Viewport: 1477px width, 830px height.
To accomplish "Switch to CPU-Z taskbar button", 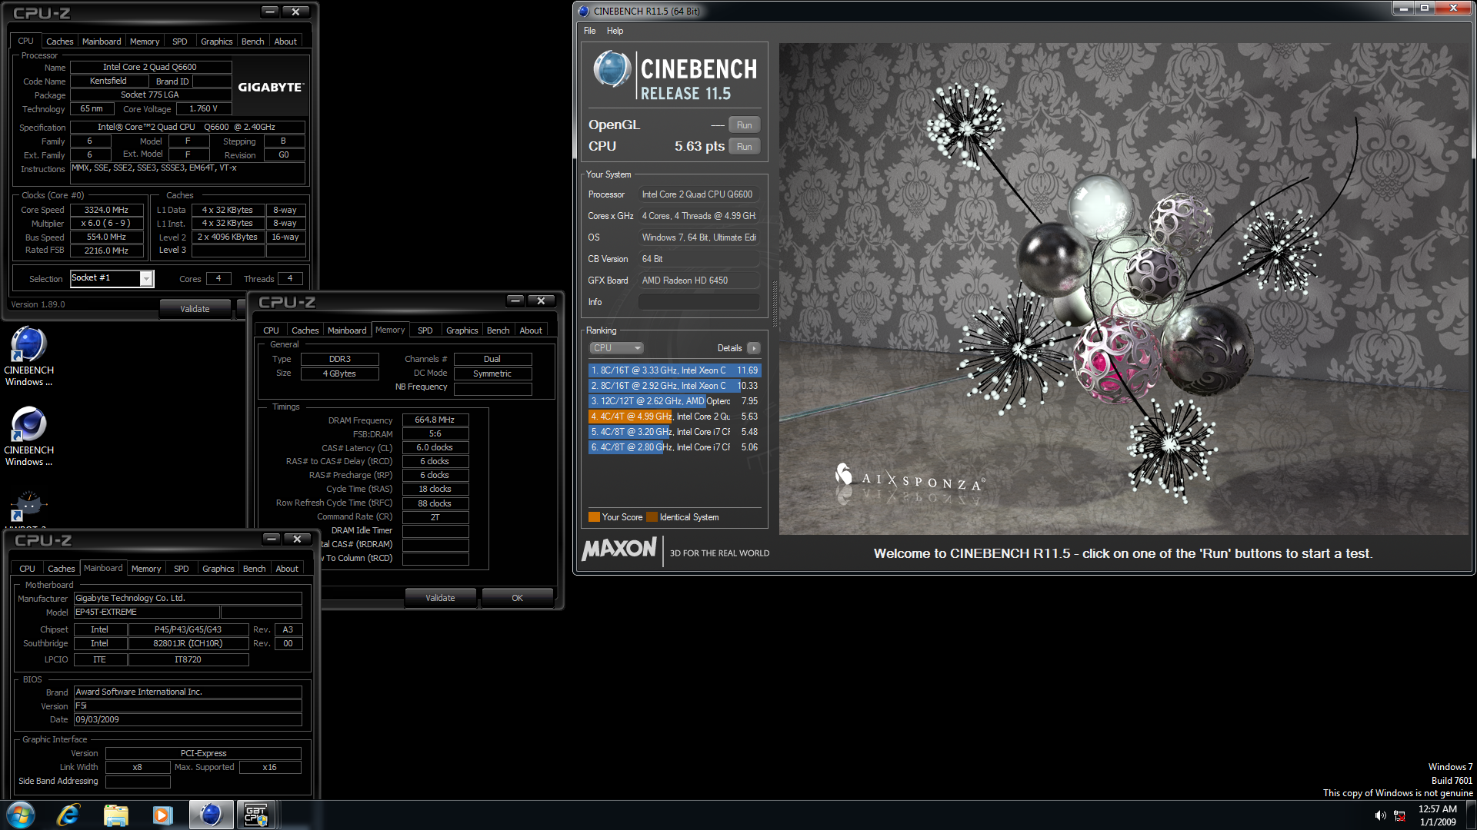I will pyautogui.click(x=256, y=815).
